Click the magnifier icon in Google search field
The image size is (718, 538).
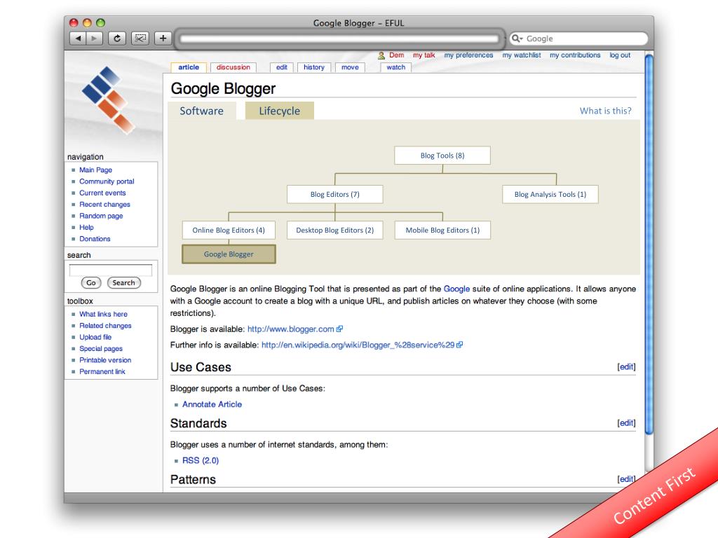pyautogui.click(x=517, y=39)
